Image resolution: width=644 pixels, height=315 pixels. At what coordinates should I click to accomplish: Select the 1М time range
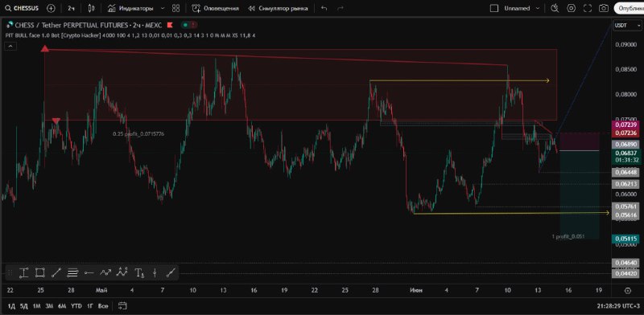tap(36, 306)
